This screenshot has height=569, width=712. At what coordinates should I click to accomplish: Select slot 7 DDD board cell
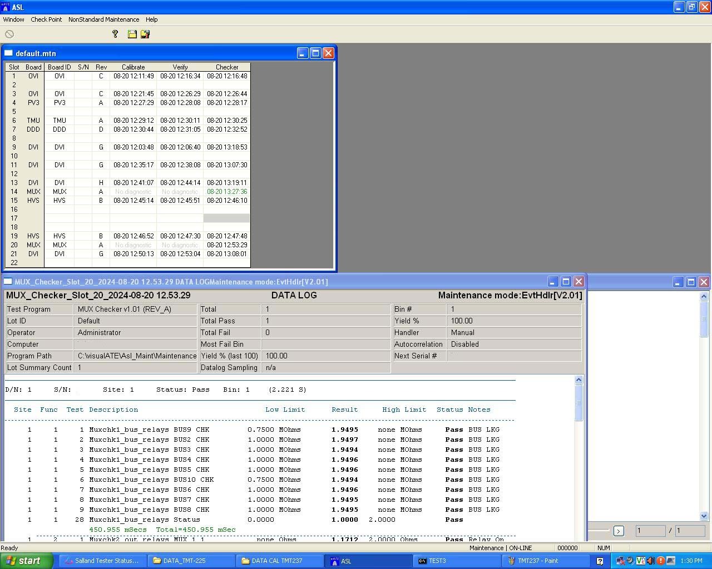click(x=33, y=129)
